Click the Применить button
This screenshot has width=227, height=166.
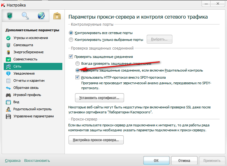pyautogui.click(x=212, y=161)
